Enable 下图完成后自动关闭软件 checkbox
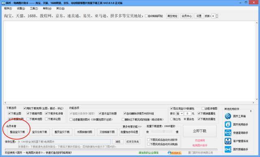 point(149,140)
